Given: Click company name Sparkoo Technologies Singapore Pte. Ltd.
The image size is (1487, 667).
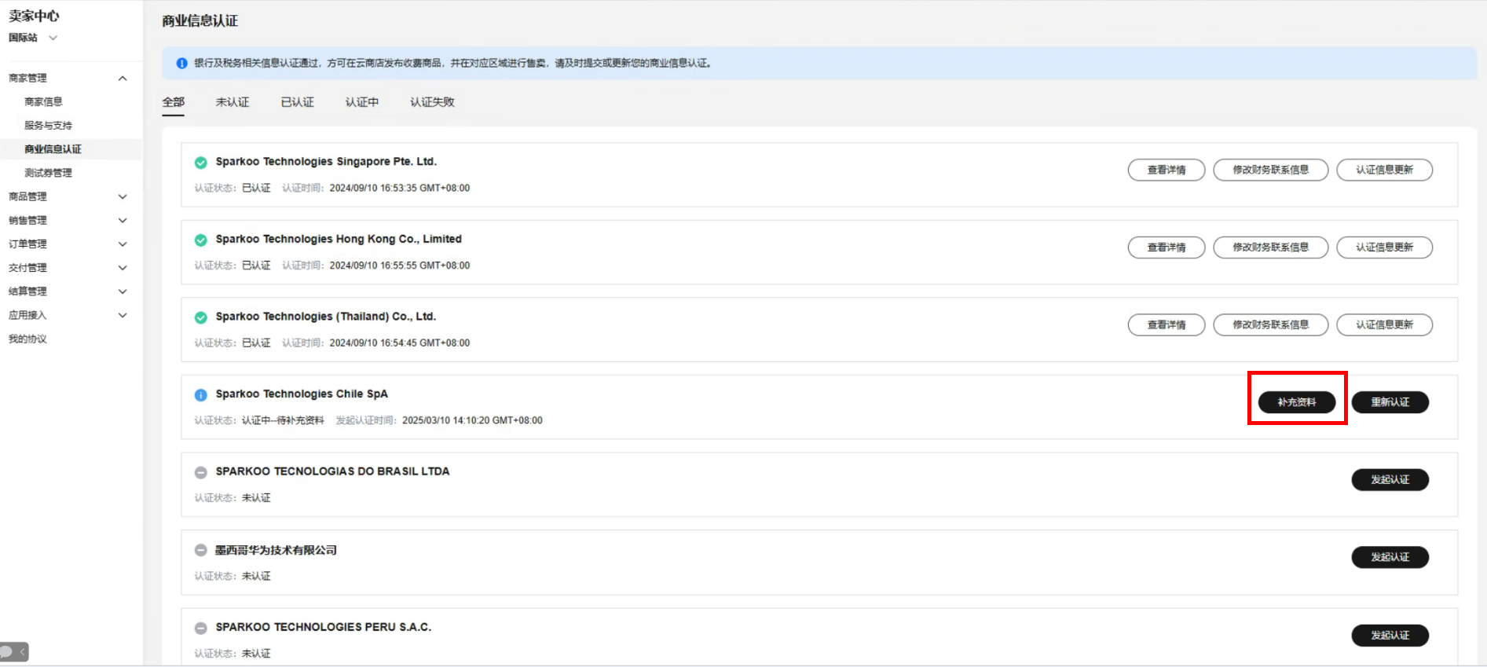Looking at the screenshot, I should point(326,162).
